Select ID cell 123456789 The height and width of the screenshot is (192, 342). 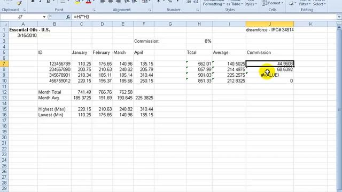(55, 64)
